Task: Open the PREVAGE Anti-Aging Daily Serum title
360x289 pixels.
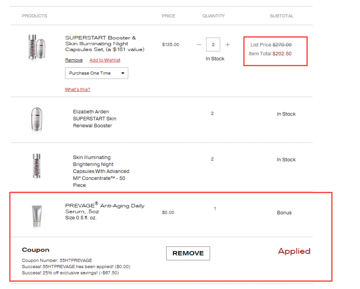Action: [105, 208]
